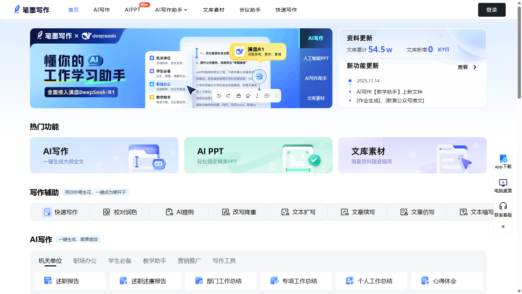The width and height of the screenshot is (522, 294).
Task: Open the AI写作 feature card
Action: [x=104, y=155]
